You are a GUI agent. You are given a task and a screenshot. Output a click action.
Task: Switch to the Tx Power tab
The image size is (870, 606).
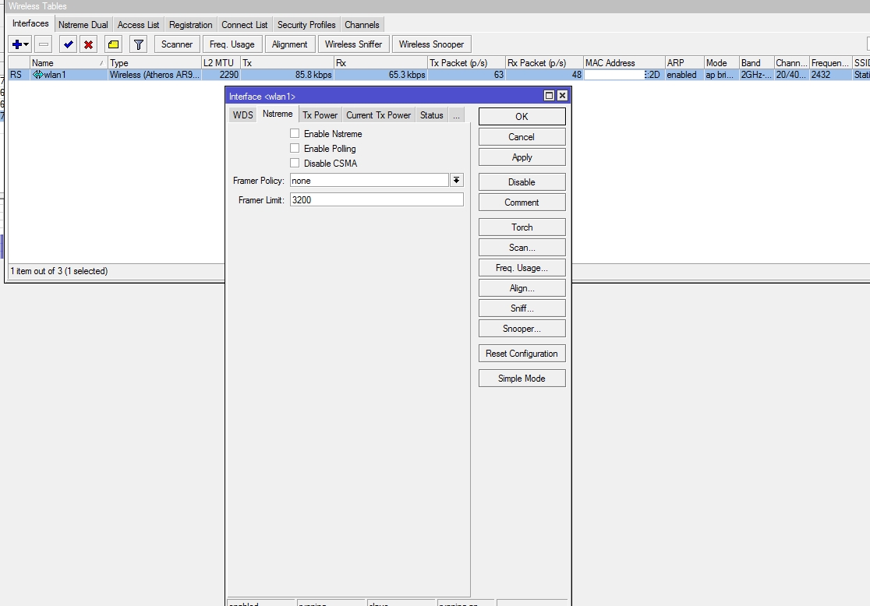320,115
